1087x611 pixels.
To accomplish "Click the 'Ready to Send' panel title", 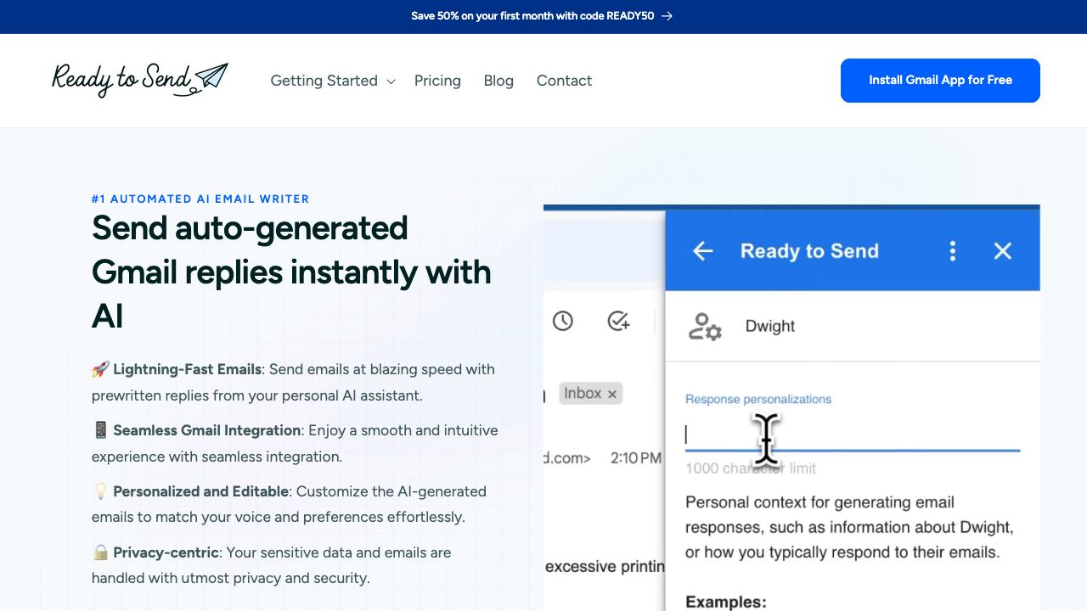I will pos(809,251).
